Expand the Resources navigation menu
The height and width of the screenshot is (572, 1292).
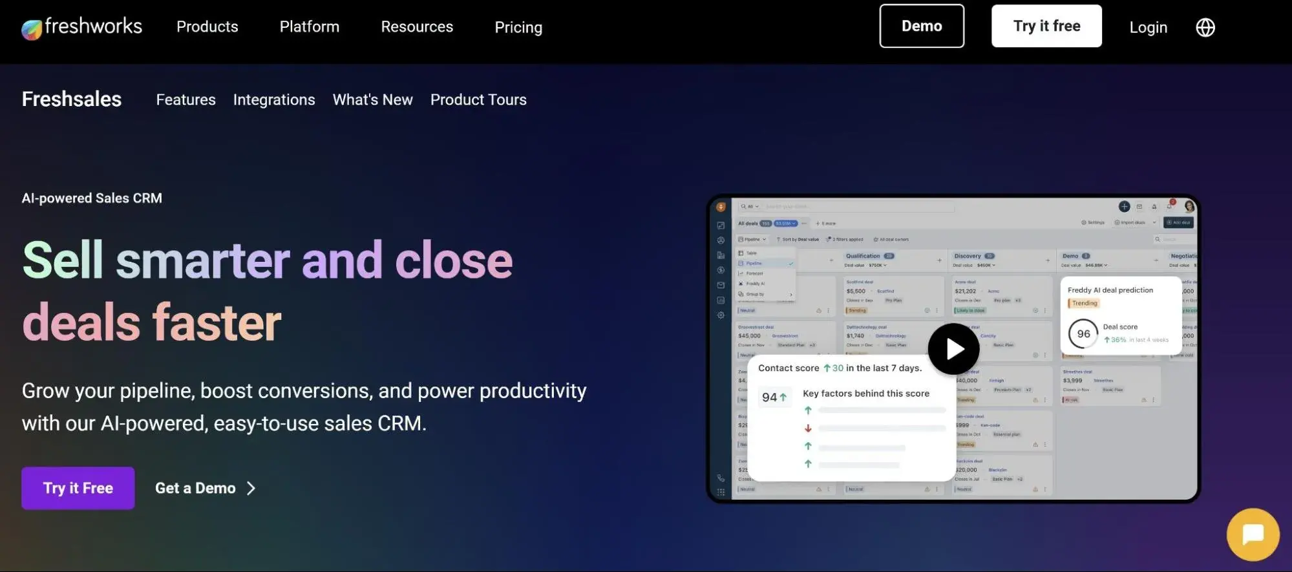pos(417,27)
